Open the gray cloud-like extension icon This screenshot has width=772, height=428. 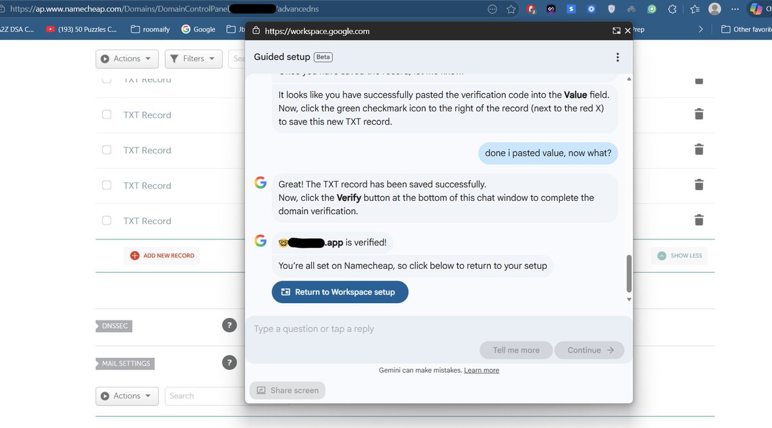click(x=631, y=9)
